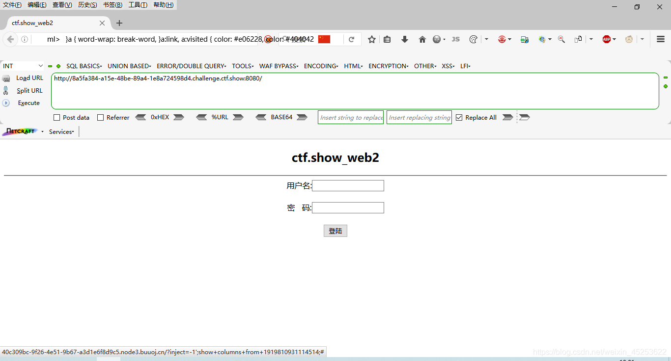The width and height of the screenshot is (671, 361).
Task: Click the Netcraft rainbow logo
Action: pyautogui.click(x=21, y=131)
